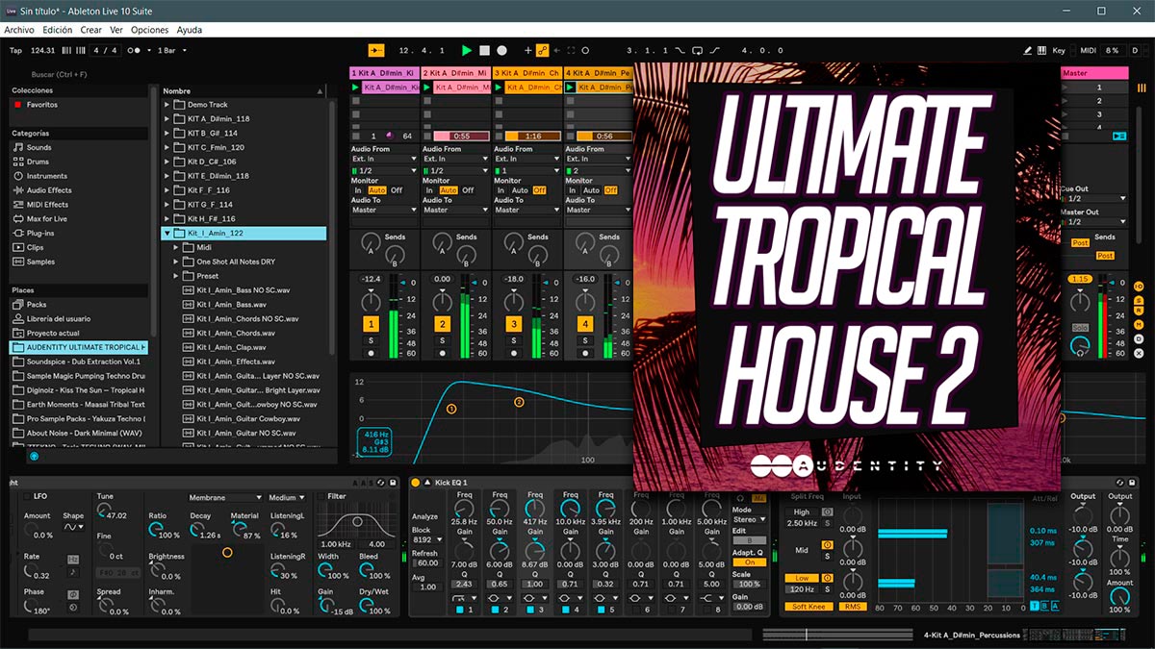
Task: Stop playback with the square Stop button
Action: pyautogui.click(x=484, y=50)
